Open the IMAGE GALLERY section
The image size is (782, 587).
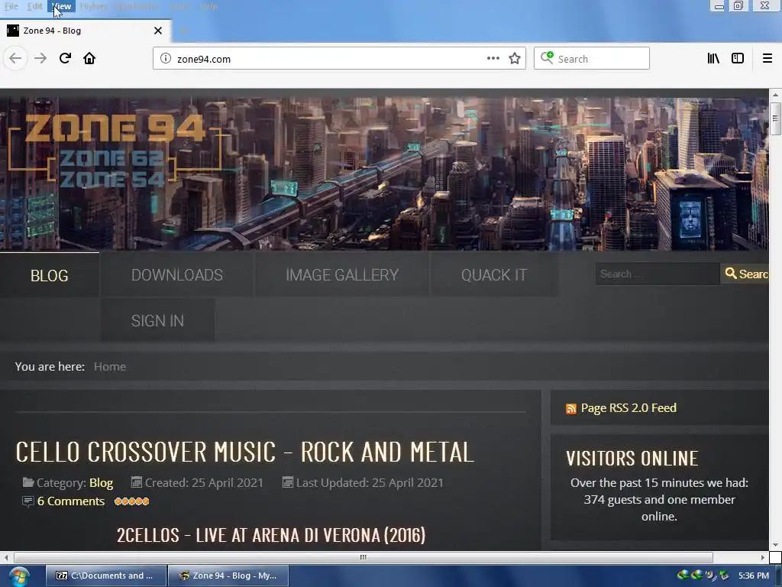pos(342,275)
